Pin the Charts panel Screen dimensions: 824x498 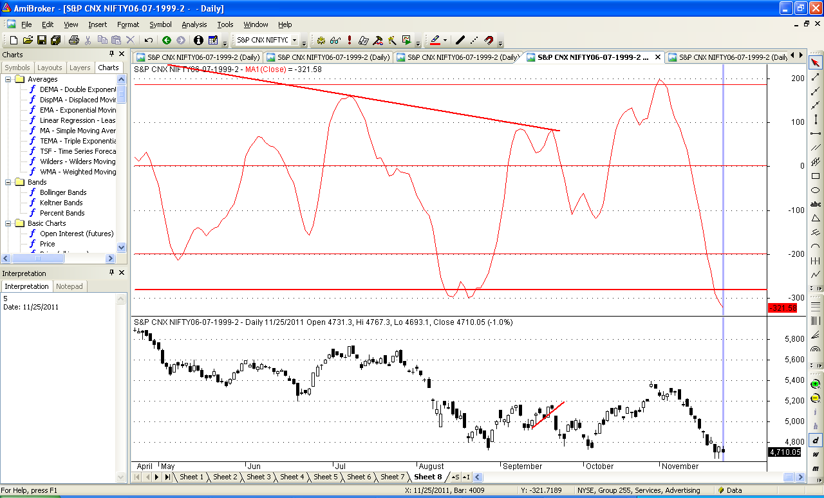(111, 55)
